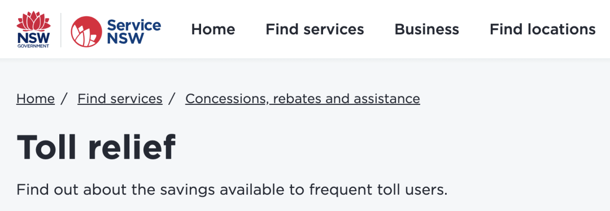Click the slash separator after Find services breadcrumb
The image size is (610, 211).
(x=172, y=99)
